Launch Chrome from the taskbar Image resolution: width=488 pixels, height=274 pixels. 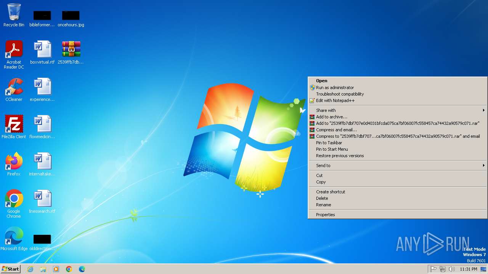pyautogui.click(x=69, y=269)
